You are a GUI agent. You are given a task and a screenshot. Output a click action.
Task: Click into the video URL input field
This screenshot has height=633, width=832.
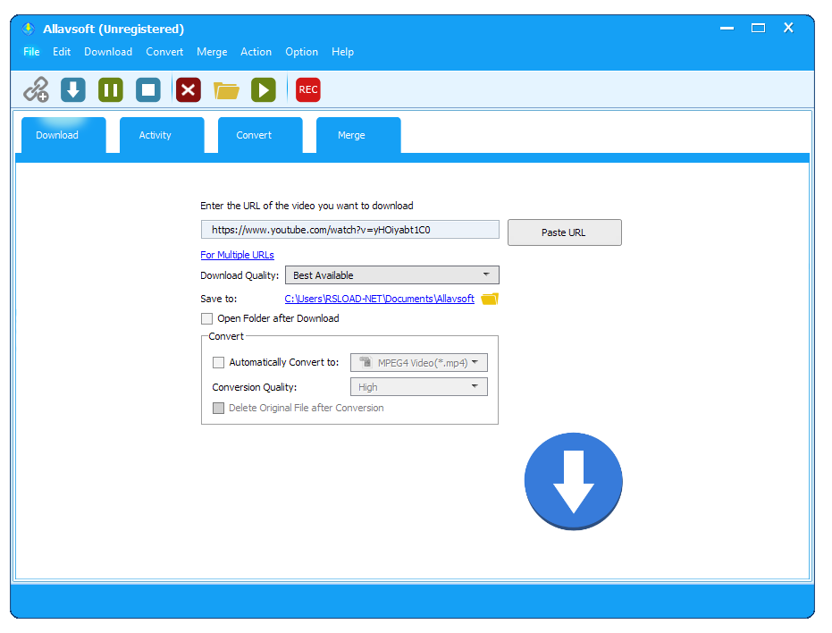pyautogui.click(x=350, y=230)
